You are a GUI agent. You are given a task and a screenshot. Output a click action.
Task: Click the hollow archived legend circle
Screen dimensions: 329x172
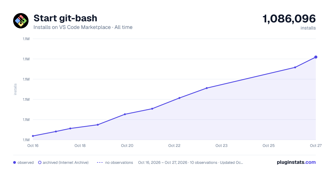click(40, 162)
